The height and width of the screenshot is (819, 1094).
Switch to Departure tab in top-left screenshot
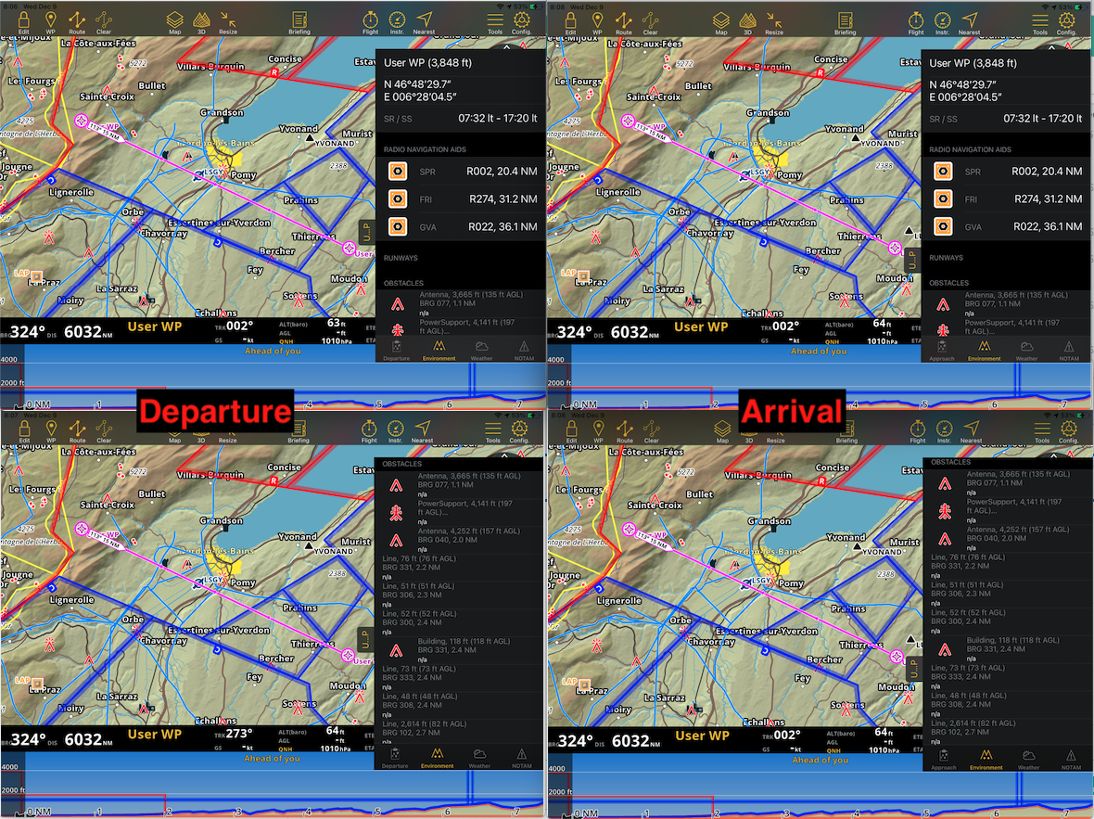point(395,349)
